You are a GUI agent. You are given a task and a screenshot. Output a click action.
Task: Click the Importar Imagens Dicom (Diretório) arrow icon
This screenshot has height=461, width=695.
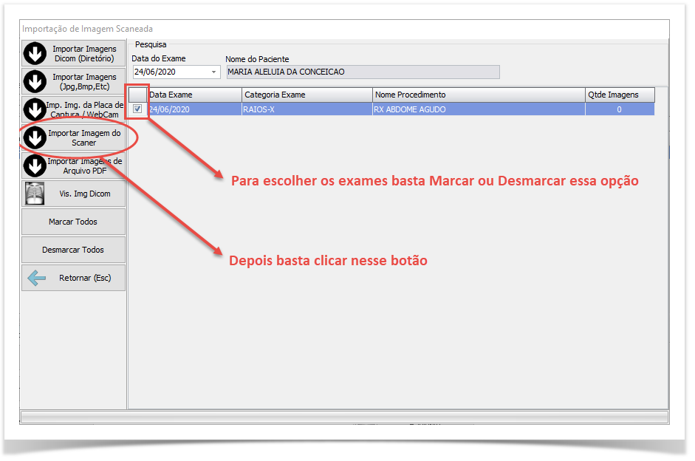point(35,54)
